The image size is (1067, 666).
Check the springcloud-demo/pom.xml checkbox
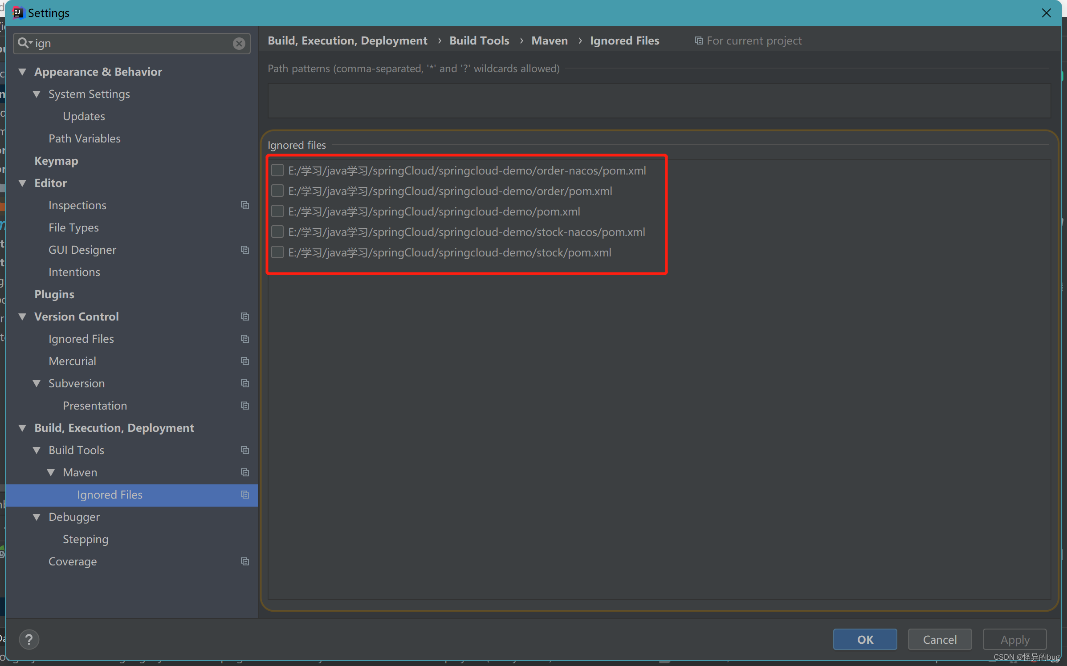pyautogui.click(x=277, y=211)
